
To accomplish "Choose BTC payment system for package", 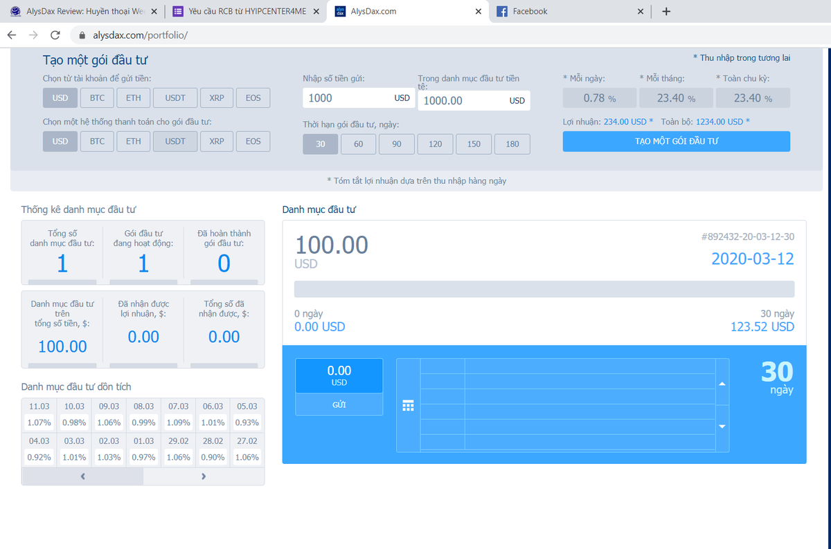I will click(x=97, y=141).
